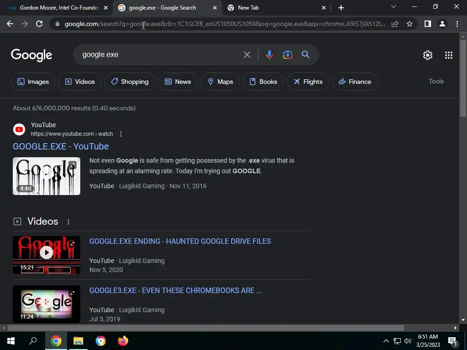
Task: Open File Explorer from the taskbar
Action: coord(78,341)
